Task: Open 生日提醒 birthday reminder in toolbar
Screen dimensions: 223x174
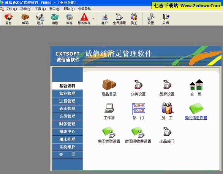Action: (119, 19)
